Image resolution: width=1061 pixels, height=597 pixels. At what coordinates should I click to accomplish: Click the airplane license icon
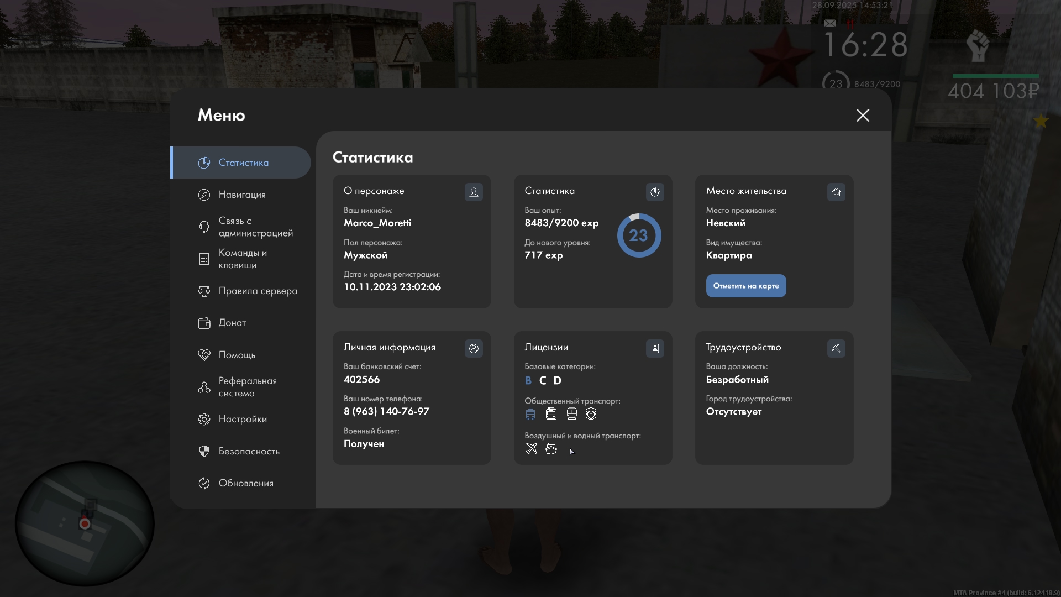[x=531, y=449]
